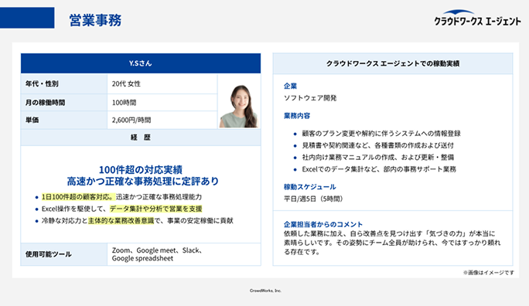Click the クラウドワークス エージェントでの稼動実績 header

click(x=393, y=63)
